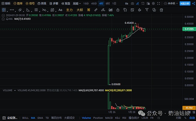Switch to 多窗 multi-window layout

coord(54,4)
